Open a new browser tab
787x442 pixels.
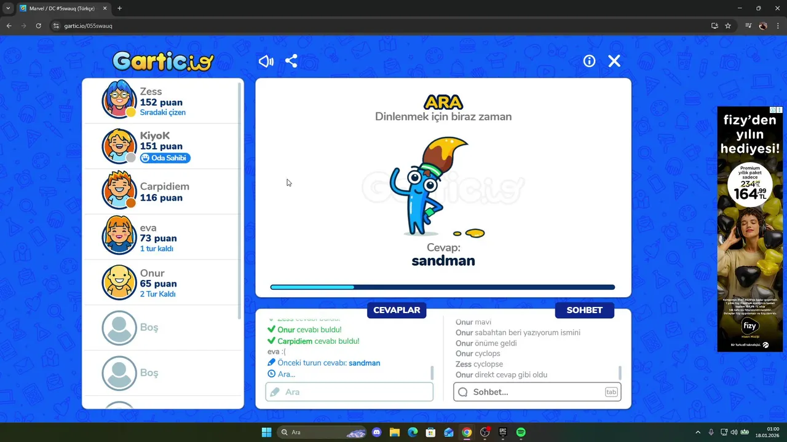(x=119, y=8)
